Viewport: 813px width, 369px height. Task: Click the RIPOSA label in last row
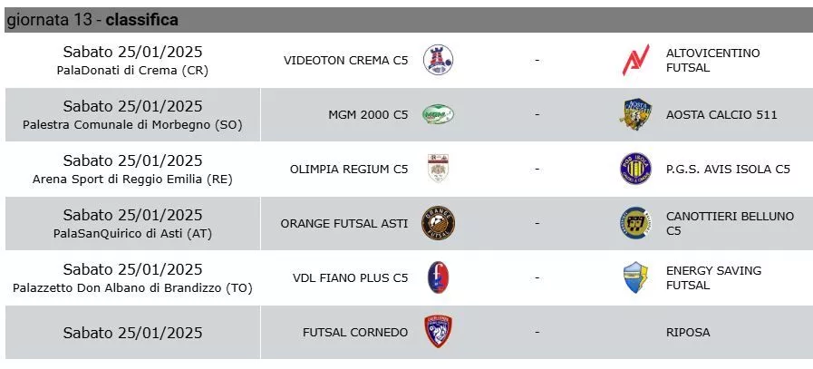(x=688, y=332)
